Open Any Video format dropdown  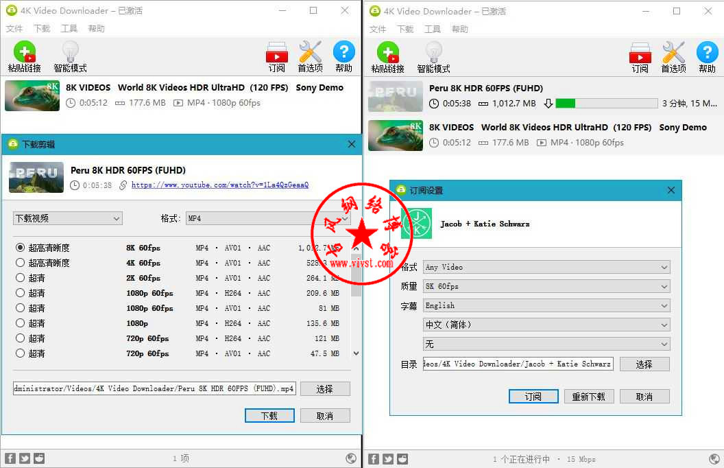(546, 267)
